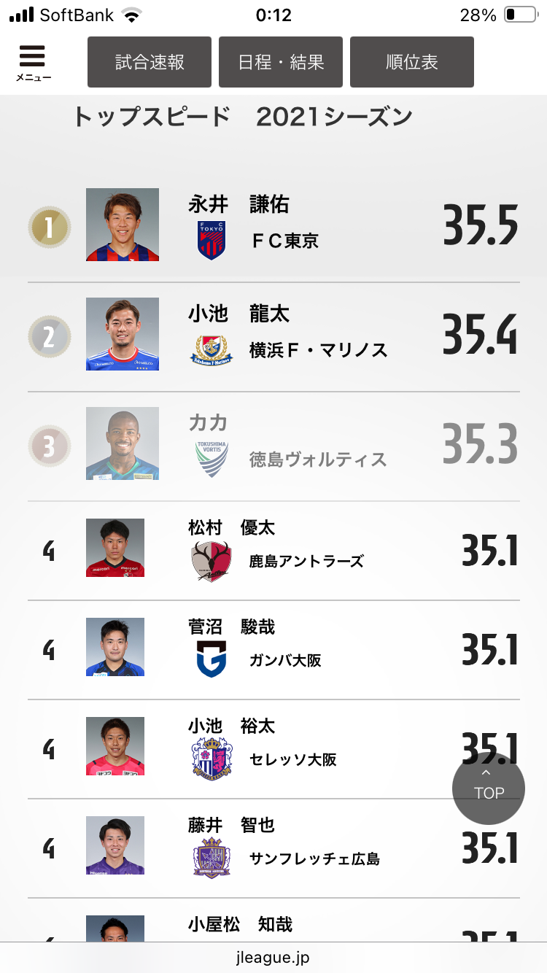Tap the 徳島ヴォルティス club logo
This screenshot has height=973, width=547.
[x=212, y=459]
